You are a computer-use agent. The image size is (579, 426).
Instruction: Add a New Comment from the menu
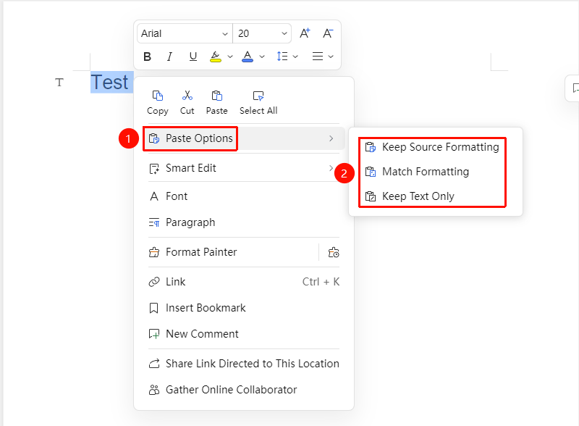click(x=244, y=334)
